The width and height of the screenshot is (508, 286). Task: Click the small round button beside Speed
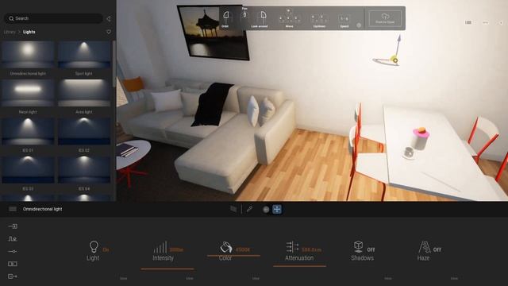pyautogui.click(x=359, y=25)
